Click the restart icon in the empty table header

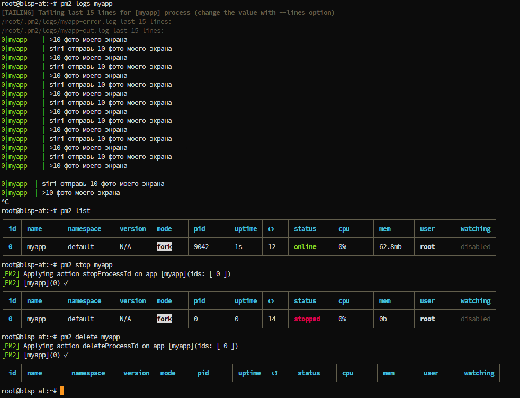pyautogui.click(x=275, y=373)
